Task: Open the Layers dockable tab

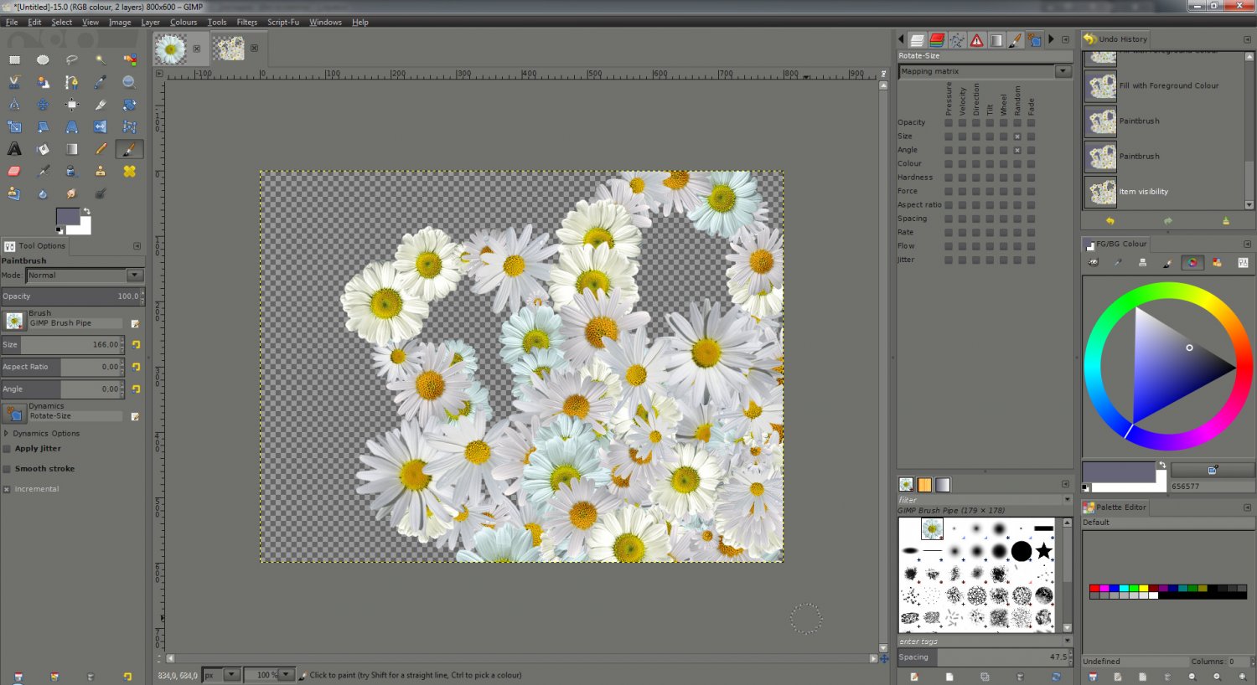Action: click(x=918, y=39)
